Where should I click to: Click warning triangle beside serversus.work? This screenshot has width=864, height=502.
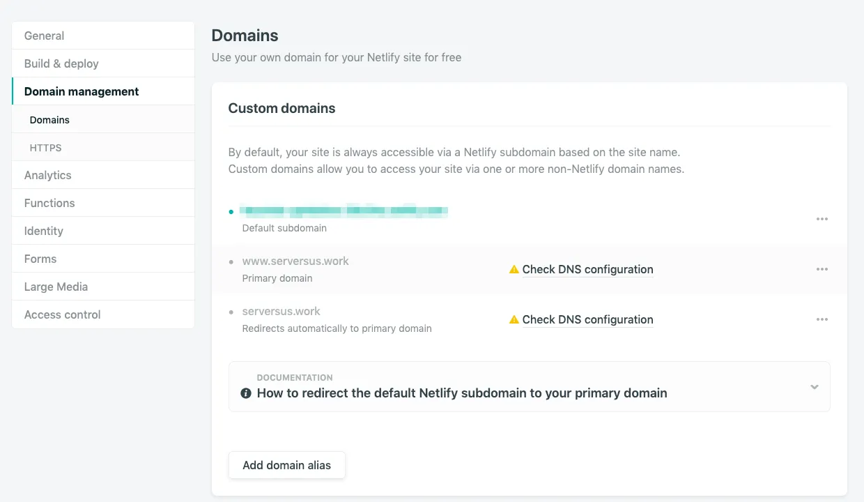[x=514, y=319]
